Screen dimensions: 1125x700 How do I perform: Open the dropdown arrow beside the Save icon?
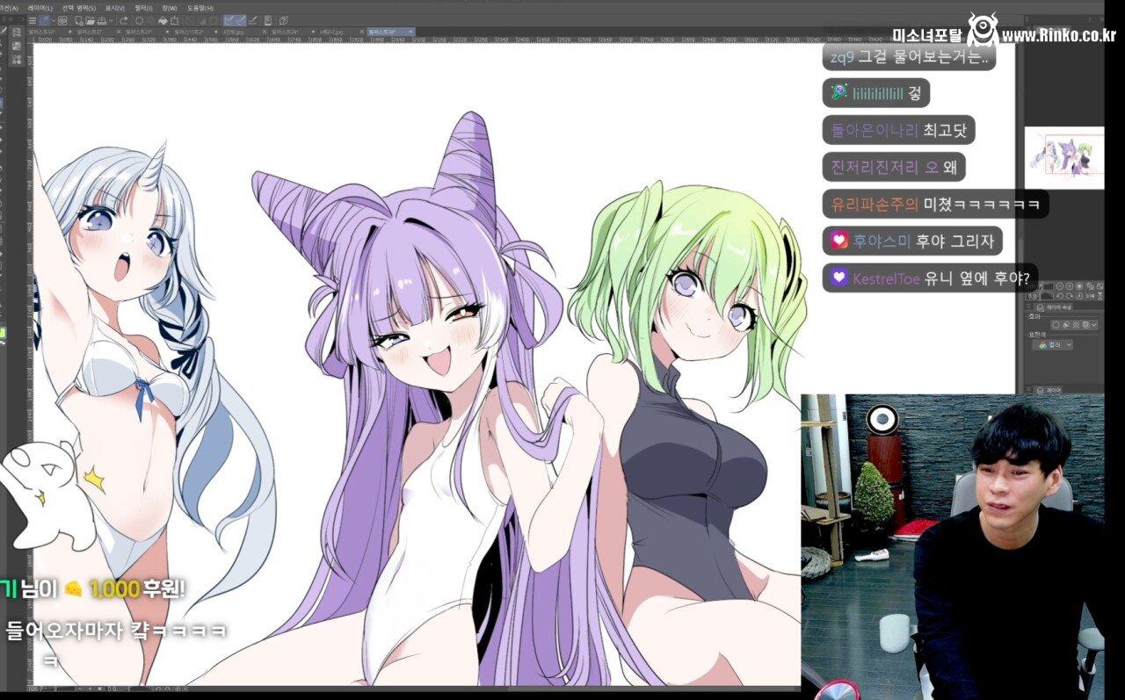pyautogui.click(x=109, y=20)
